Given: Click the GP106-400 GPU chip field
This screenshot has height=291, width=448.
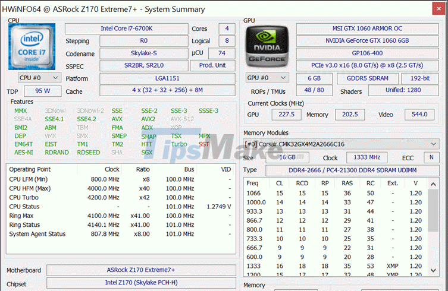Looking at the screenshot, I should (x=367, y=53).
